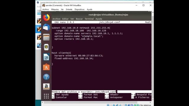Open terminal's Ayuda menu
189x106 pixels.
click(x=99, y=19)
